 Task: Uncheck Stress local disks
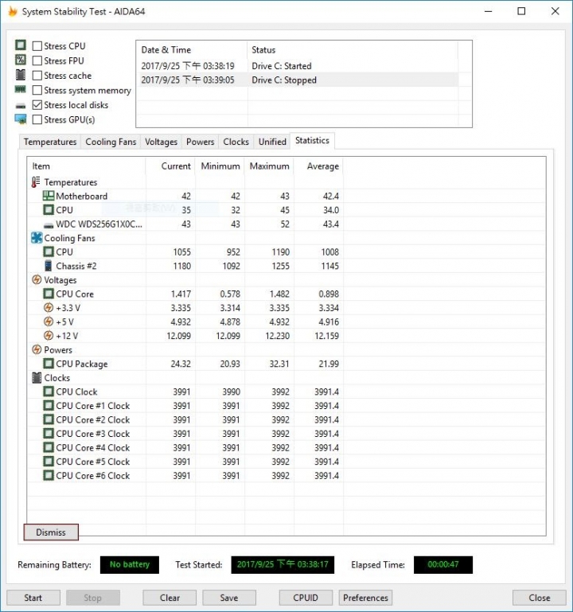click(37, 105)
